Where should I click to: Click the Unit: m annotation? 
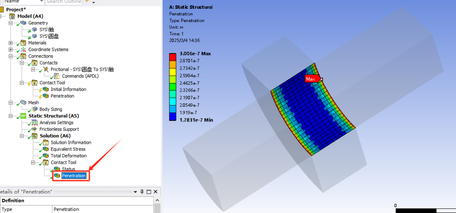[x=175, y=27]
